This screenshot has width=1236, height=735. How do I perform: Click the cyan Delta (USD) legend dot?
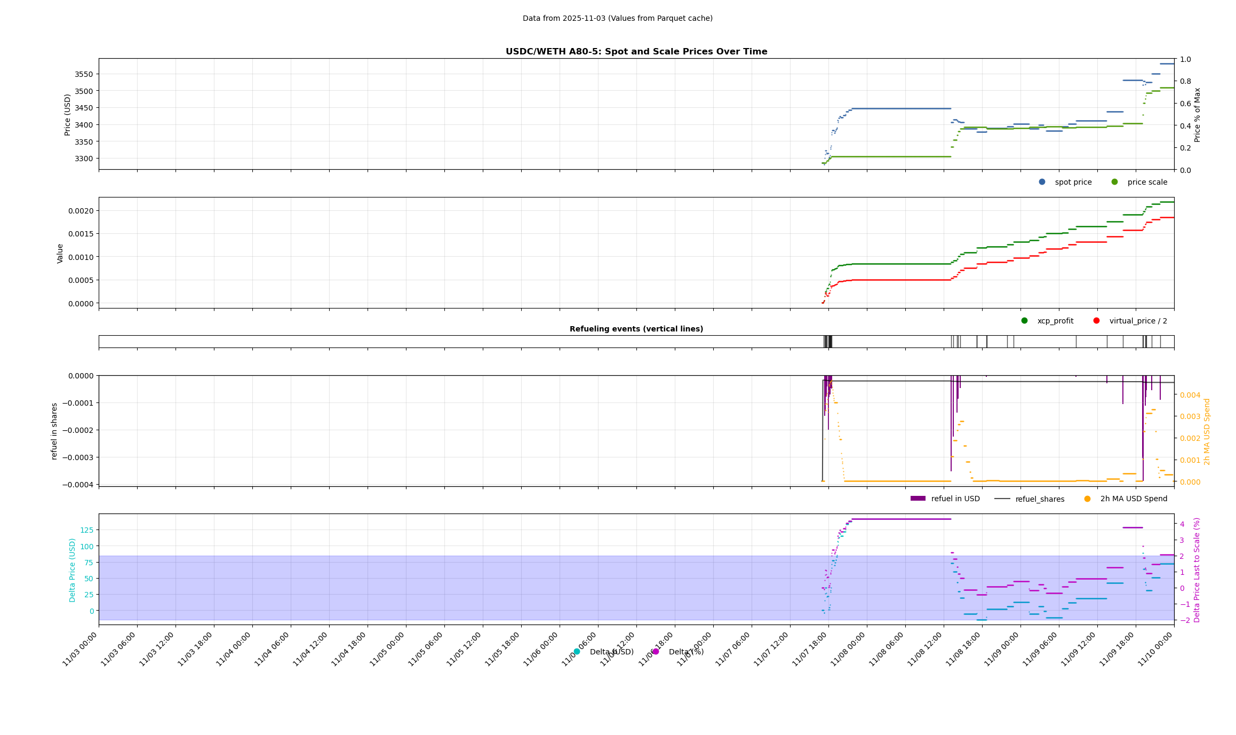coord(577,652)
